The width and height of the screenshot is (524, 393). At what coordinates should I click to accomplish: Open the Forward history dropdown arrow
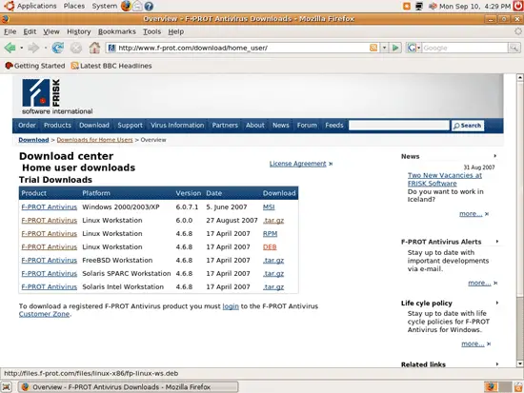click(46, 48)
